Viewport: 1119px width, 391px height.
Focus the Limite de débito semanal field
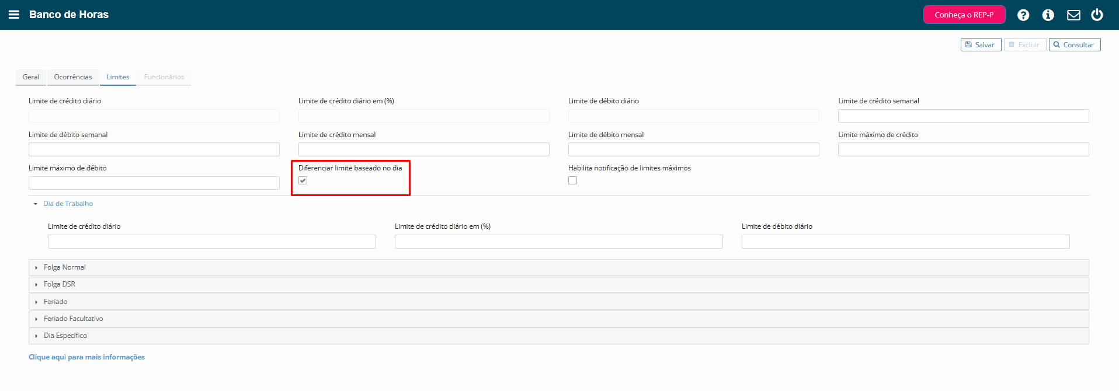154,149
